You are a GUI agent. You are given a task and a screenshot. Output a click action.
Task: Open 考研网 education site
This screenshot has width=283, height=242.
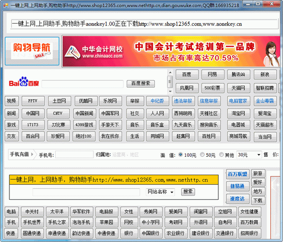(176, 222)
